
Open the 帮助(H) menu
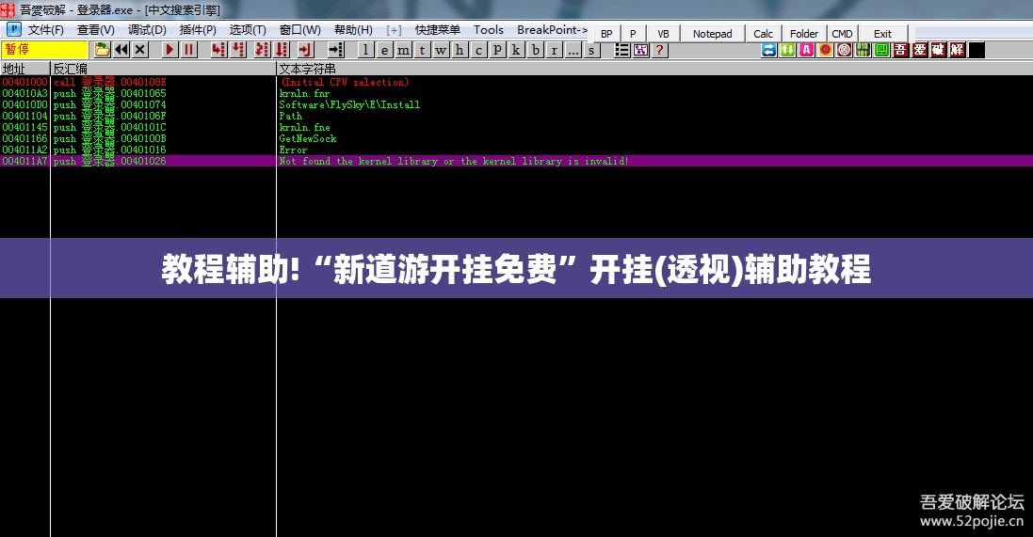click(x=353, y=30)
